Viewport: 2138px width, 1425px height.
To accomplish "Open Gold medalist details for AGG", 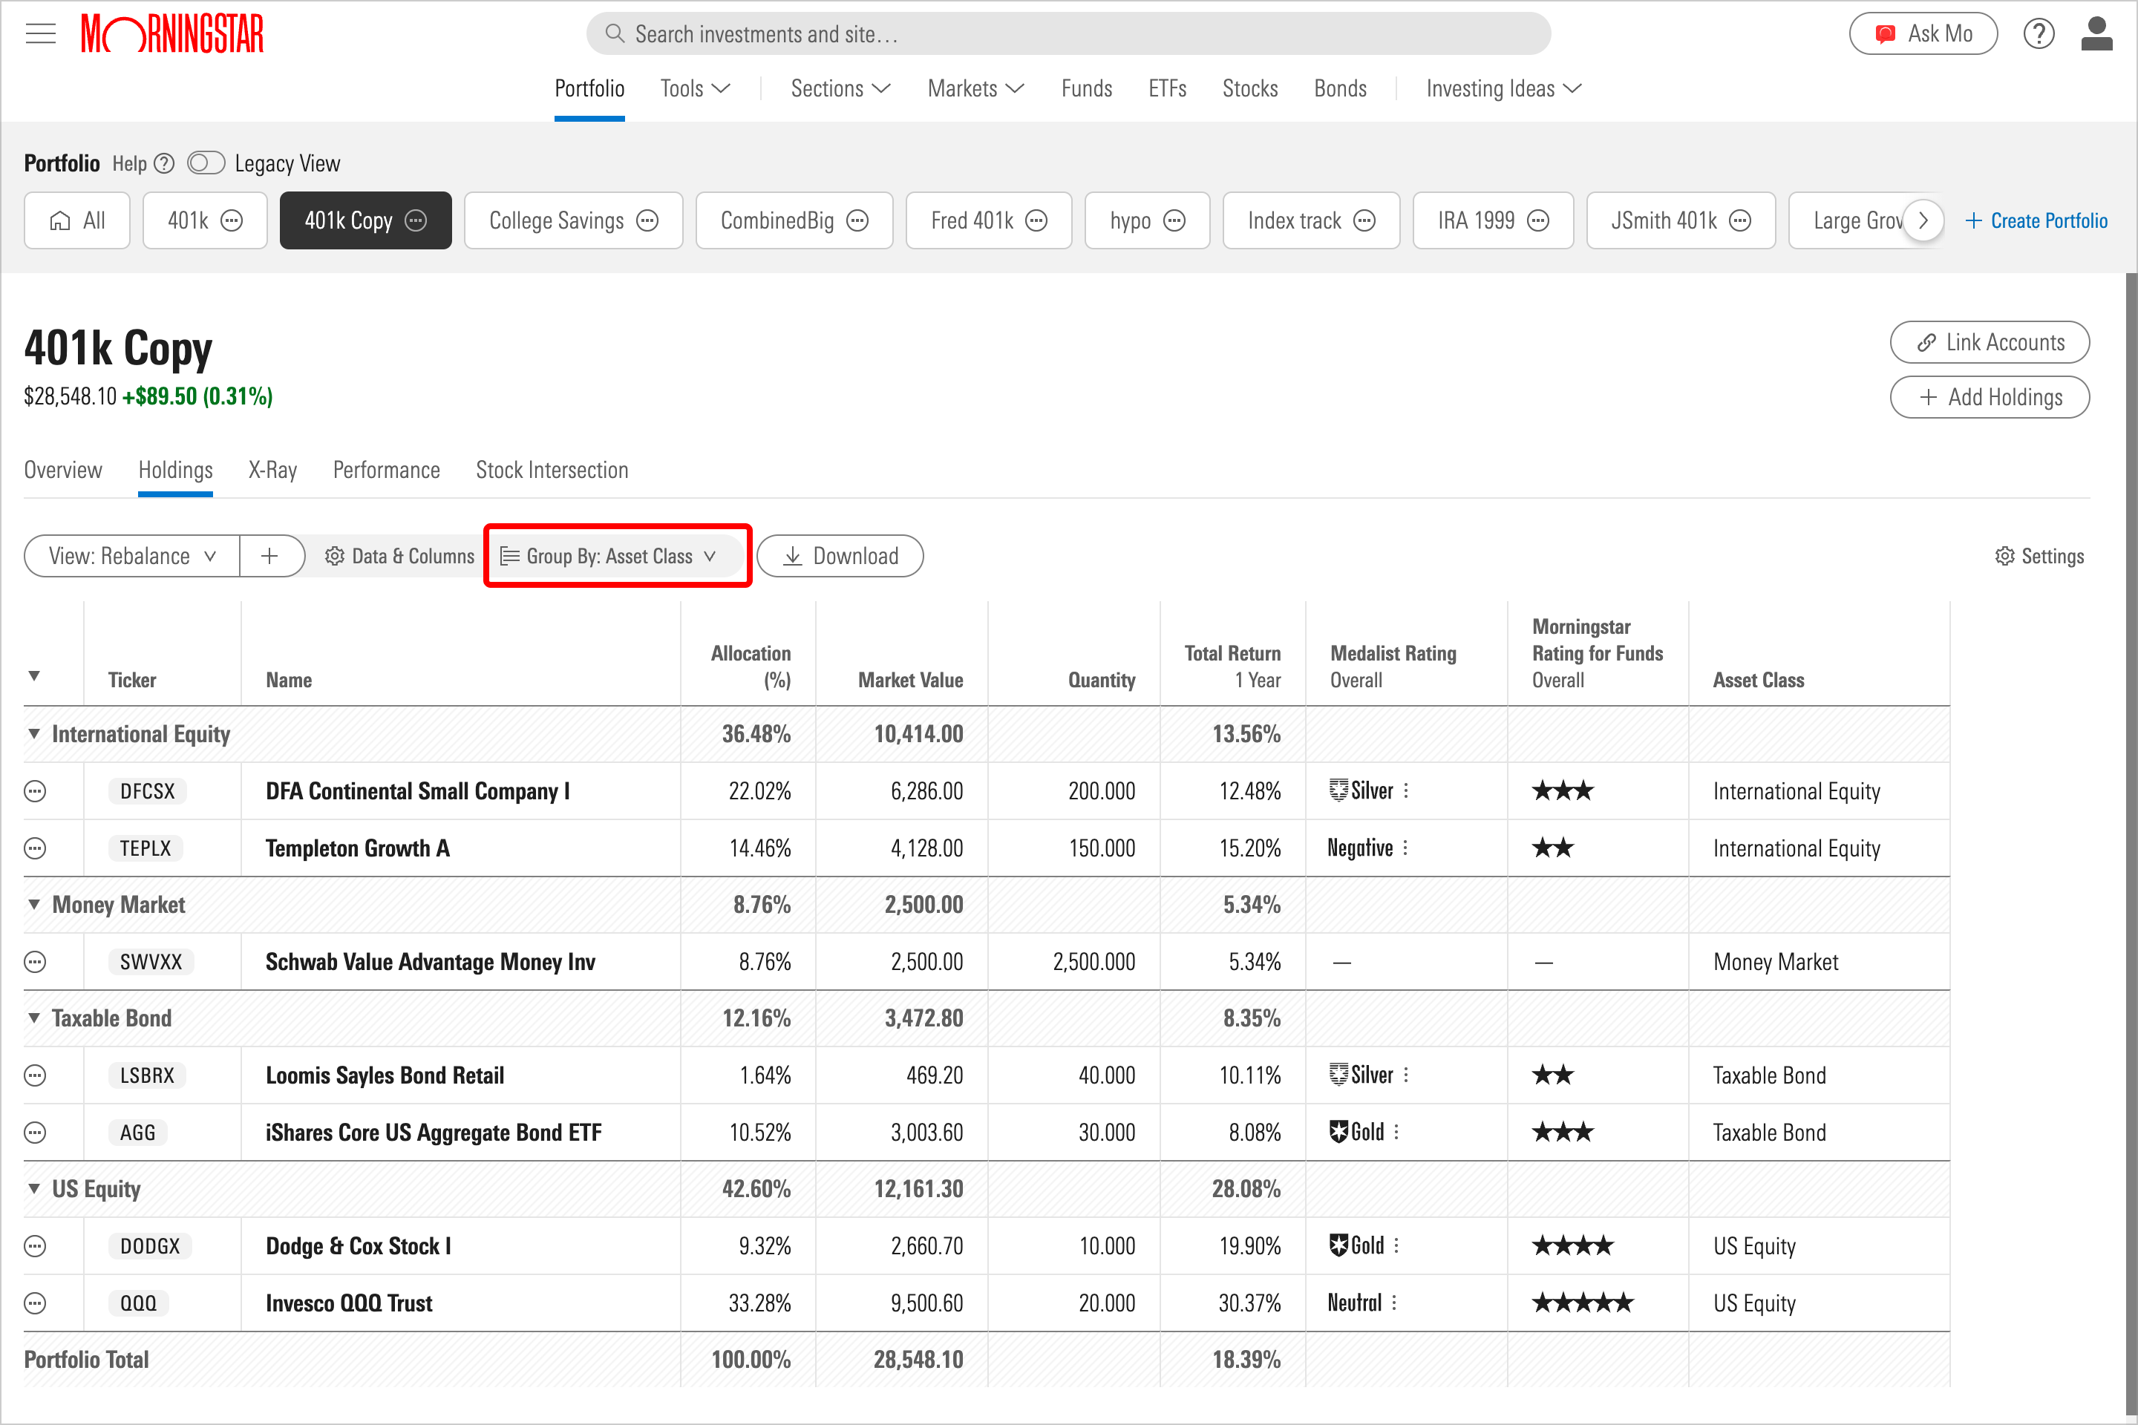I will [1396, 1133].
